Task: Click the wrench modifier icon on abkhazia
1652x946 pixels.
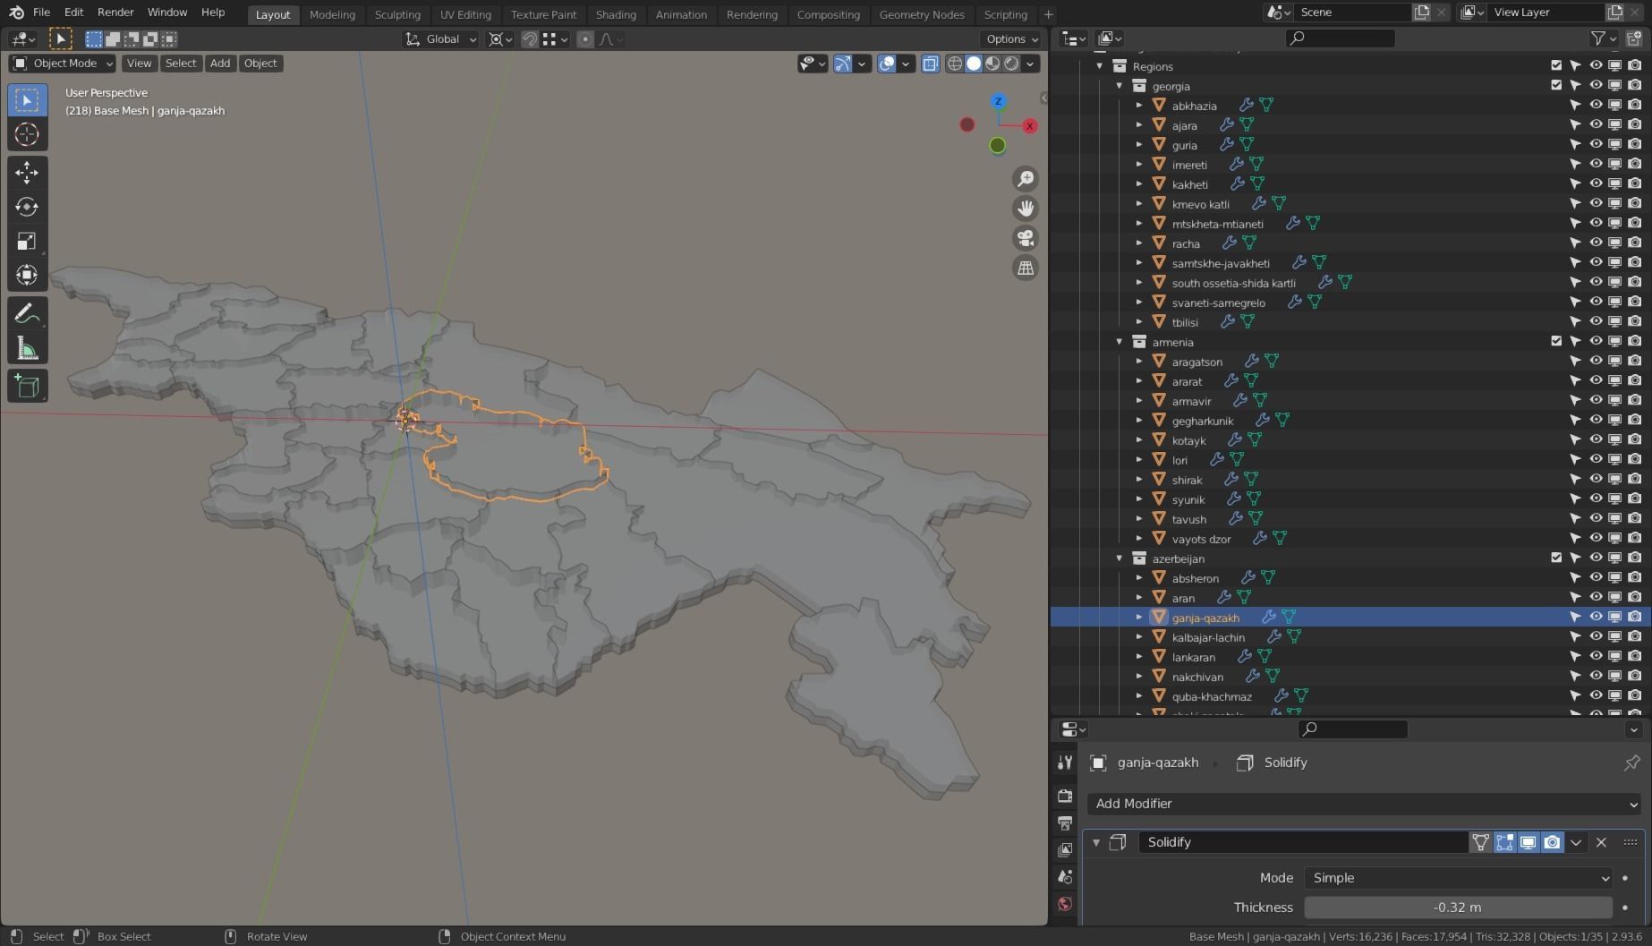Action: [x=1246, y=106]
